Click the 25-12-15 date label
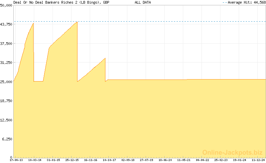 click(x=72, y=160)
